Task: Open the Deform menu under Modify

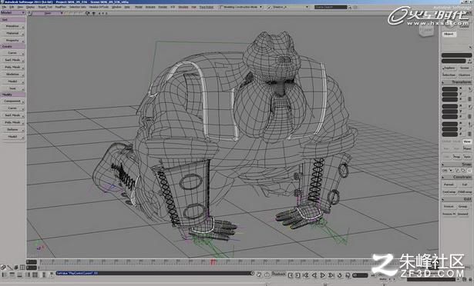Action: (x=12, y=130)
